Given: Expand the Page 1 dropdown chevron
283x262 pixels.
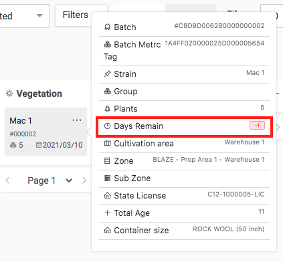Looking at the screenshot, I should [x=69, y=180].
